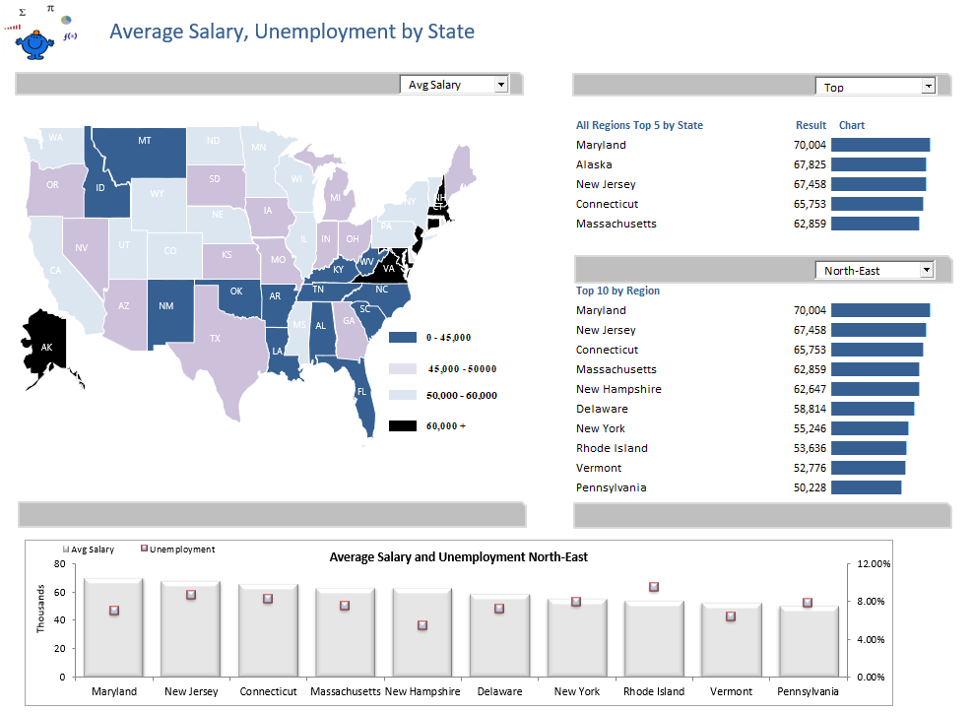
Task: Click the Oklahoma state on map
Action: coord(239,296)
